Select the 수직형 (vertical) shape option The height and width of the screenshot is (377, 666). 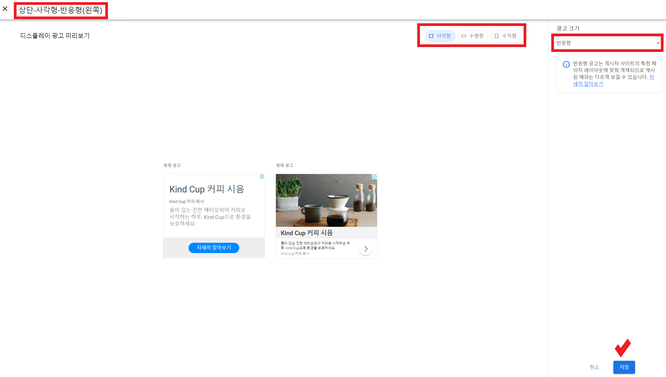tap(505, 36)
